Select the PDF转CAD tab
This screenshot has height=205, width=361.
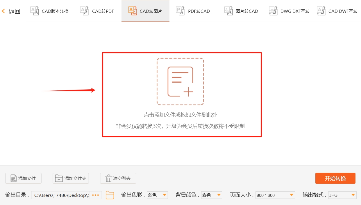[193, 11]
